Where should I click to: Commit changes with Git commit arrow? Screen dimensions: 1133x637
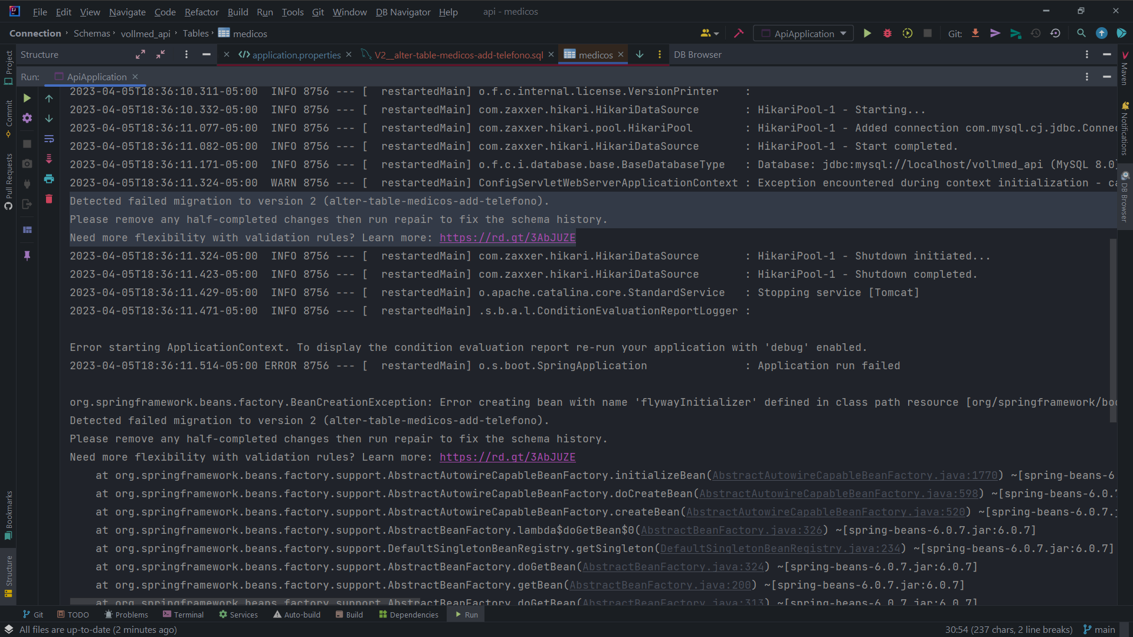[995, 34]
